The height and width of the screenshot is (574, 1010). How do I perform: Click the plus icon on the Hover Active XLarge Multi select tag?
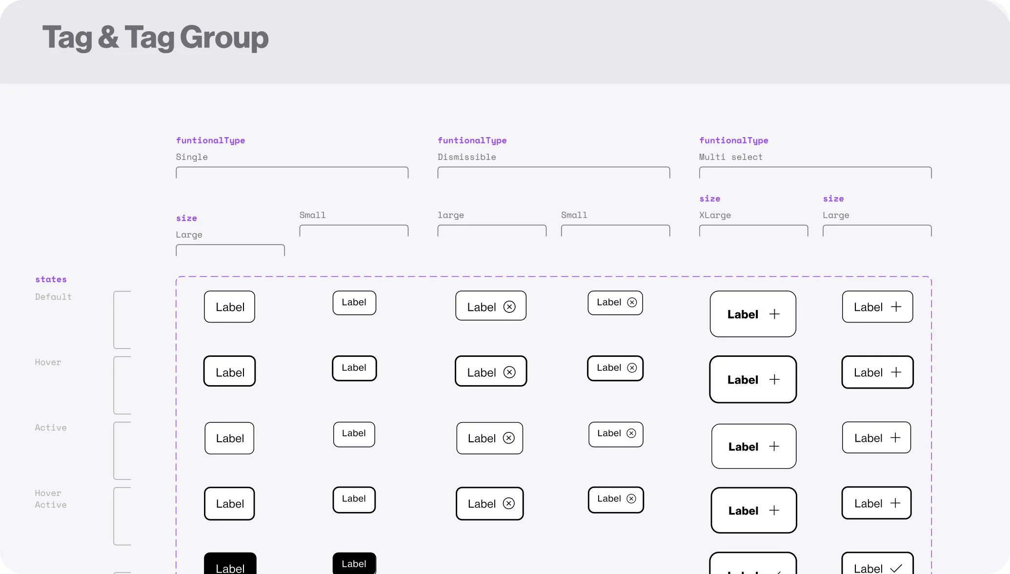click(774, 511)
